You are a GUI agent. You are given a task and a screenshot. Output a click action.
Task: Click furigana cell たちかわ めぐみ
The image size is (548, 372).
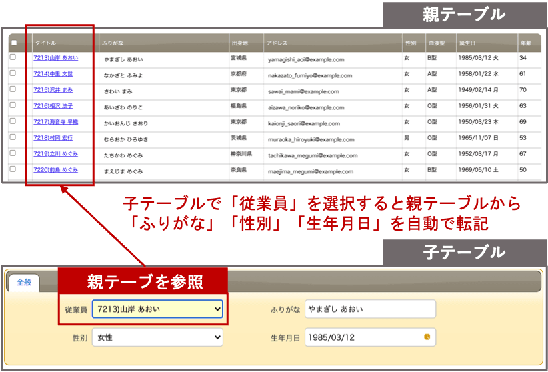point(123,155)
